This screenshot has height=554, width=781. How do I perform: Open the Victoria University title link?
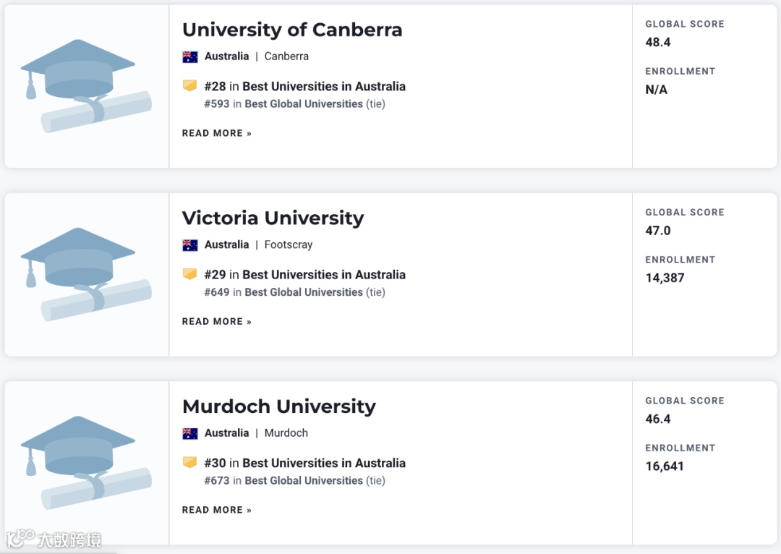[273, 218]
